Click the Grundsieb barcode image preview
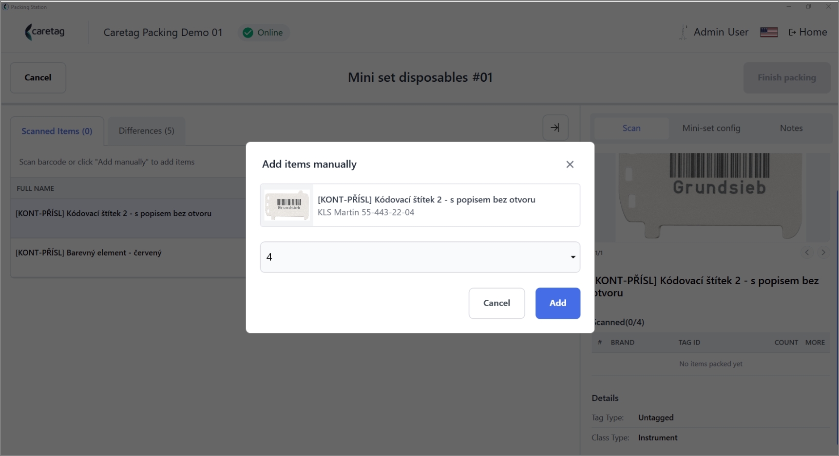Image resolution: width=839 pixels, height=456 pixels. tap(710, 197)
